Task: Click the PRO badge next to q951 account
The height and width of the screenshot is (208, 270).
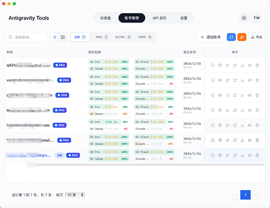Action: pos(60,65)
